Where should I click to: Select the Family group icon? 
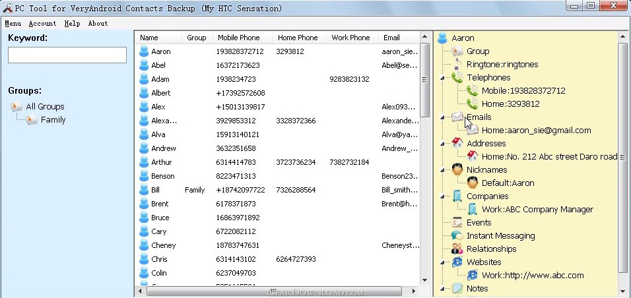[32, 119]
